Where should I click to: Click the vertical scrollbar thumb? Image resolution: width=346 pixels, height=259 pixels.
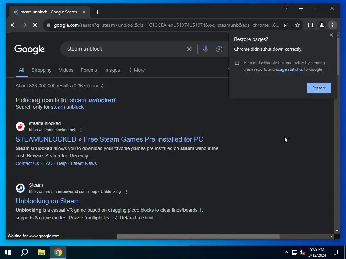coord(338,56)
